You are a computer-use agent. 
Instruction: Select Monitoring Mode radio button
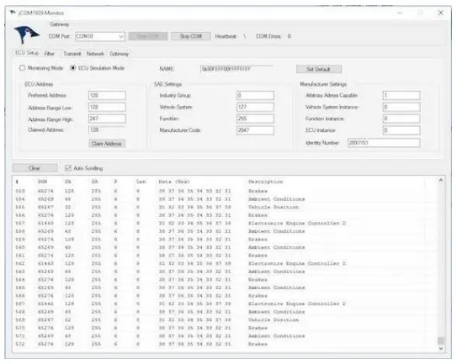tap(22, 68)
